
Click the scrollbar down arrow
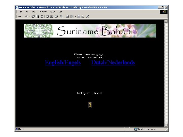click(166, 125)
